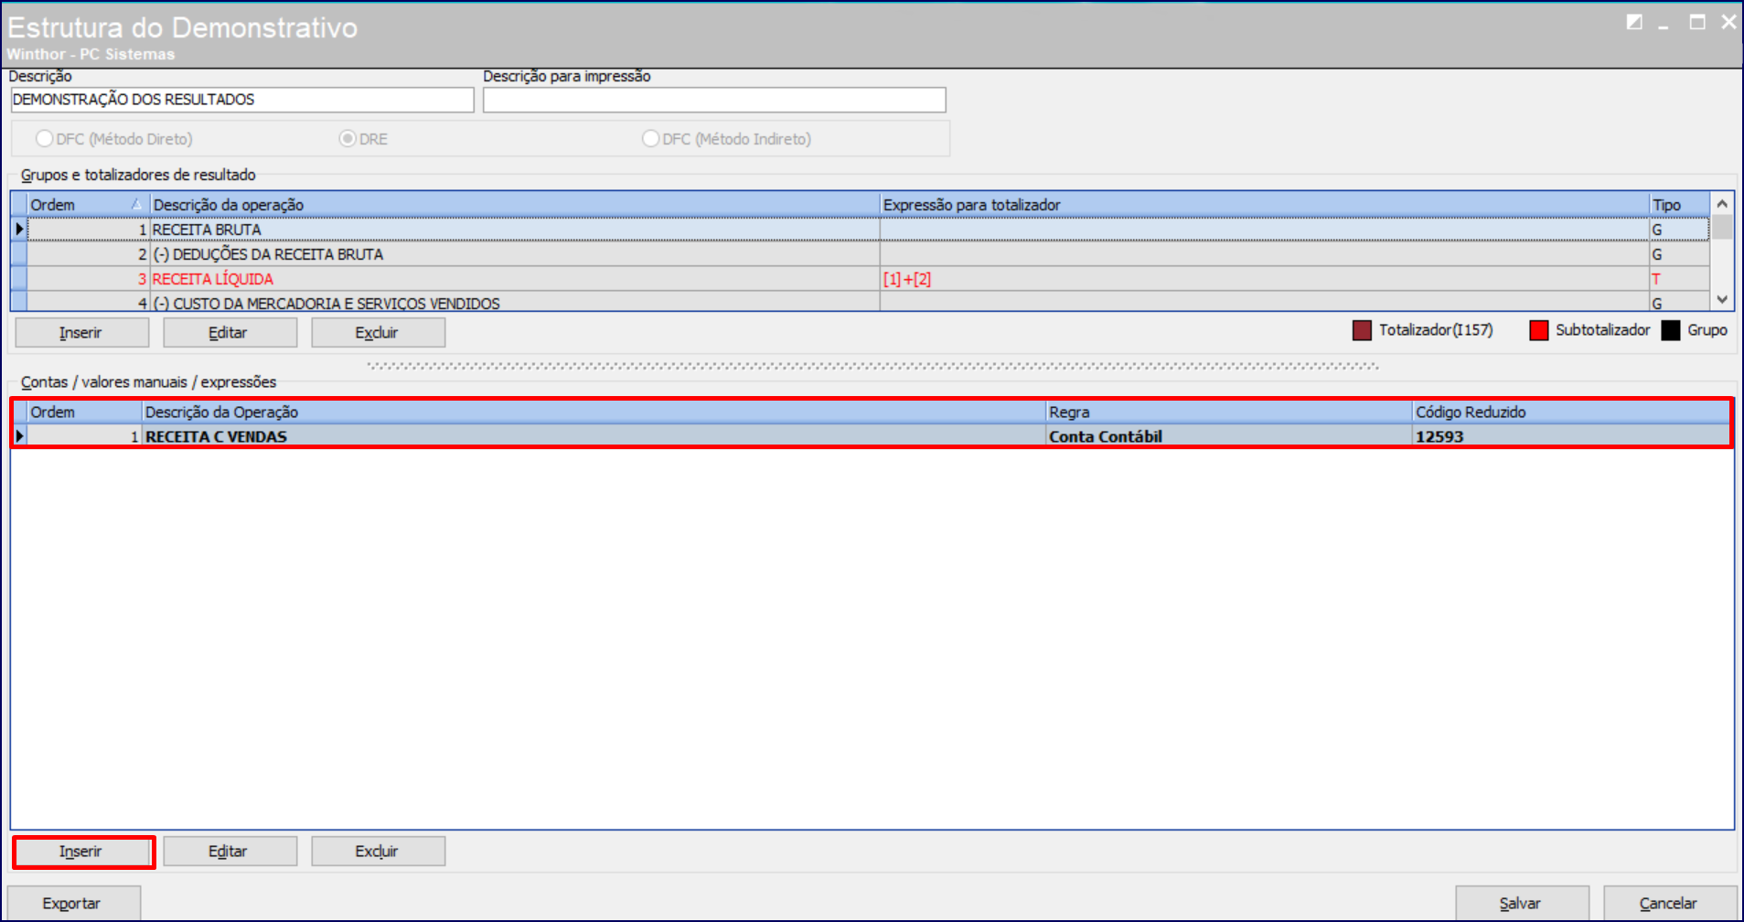This screenshot has width=1744, height=922.
Task: Click Editar under groups grid
Action: click(x=230, y=333)
